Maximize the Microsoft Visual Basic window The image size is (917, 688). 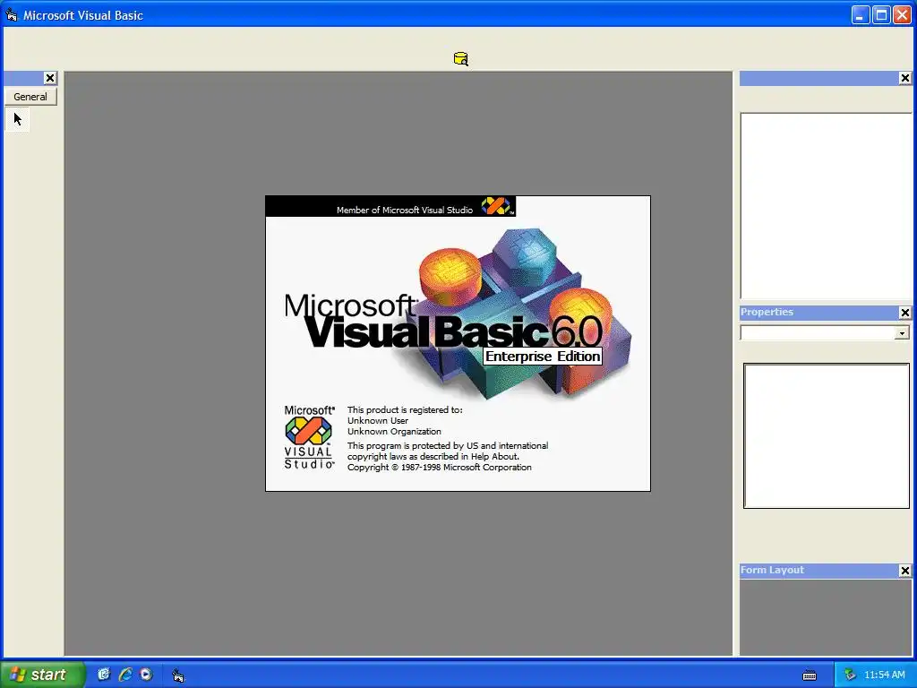click(x=881, y=15)
